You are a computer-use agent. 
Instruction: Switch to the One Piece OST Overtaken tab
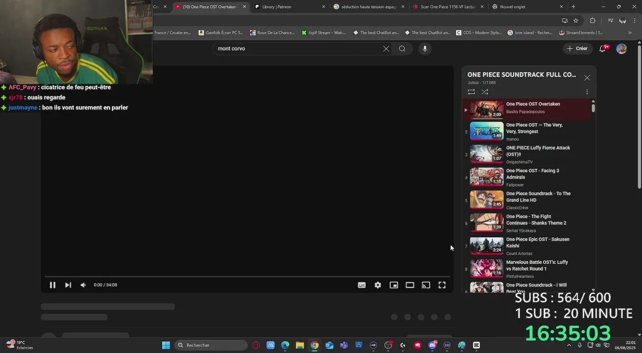(x=210, y=7)
